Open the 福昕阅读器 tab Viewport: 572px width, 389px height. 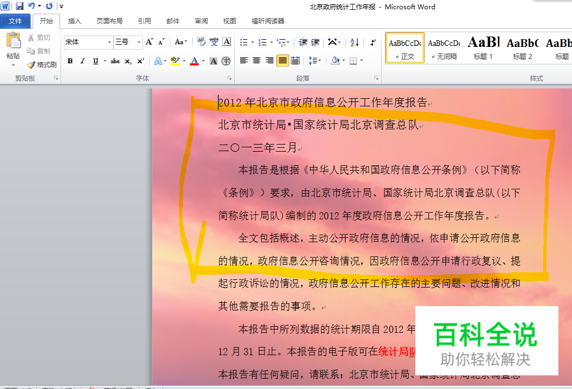(268, 21)
